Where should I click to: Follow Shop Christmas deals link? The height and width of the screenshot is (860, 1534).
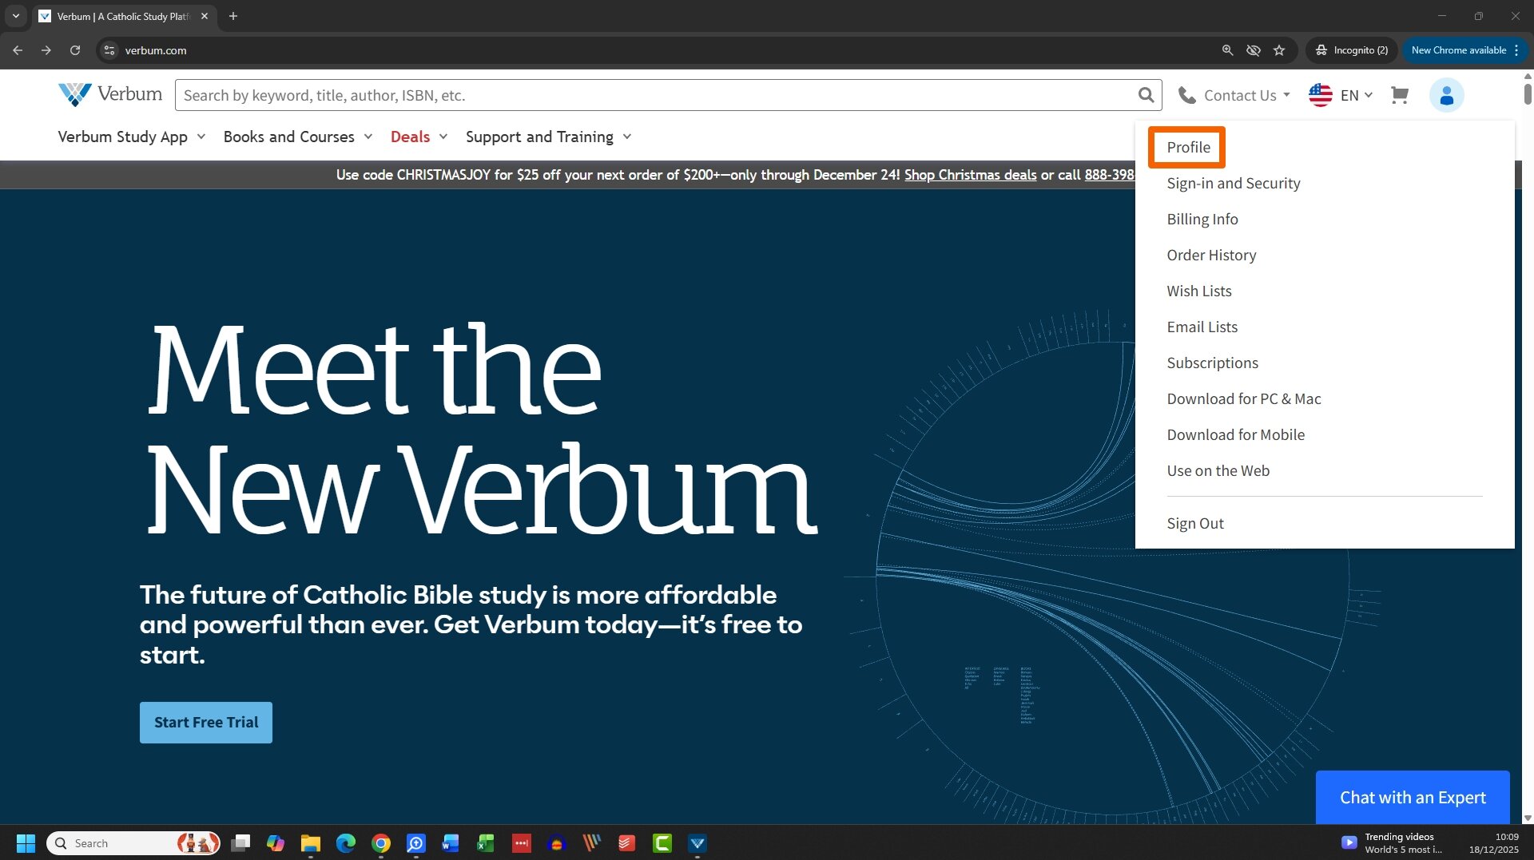coord(970,175)
